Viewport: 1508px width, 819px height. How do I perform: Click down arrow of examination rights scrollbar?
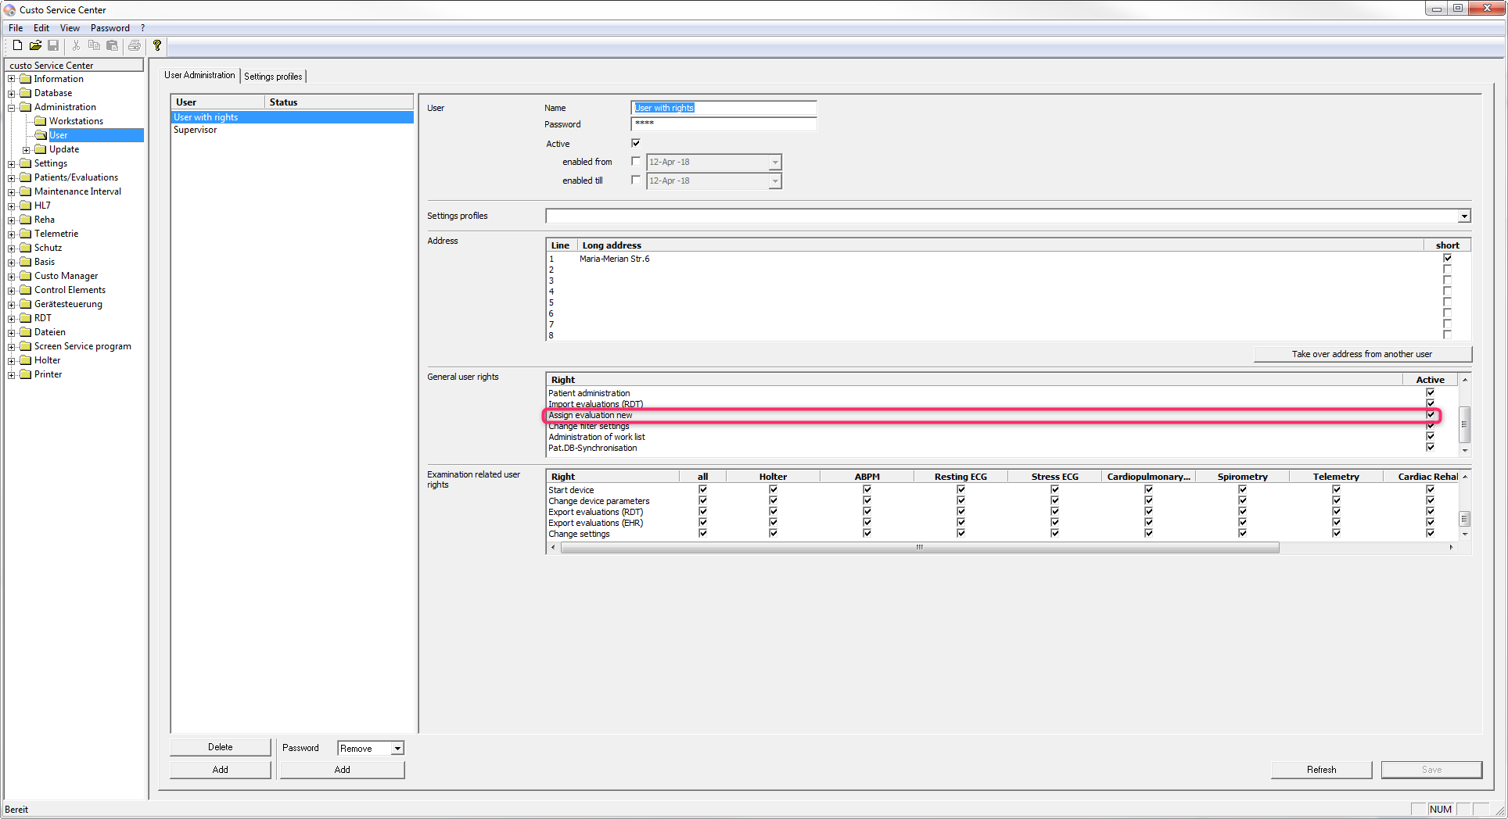pos(1465,535)
